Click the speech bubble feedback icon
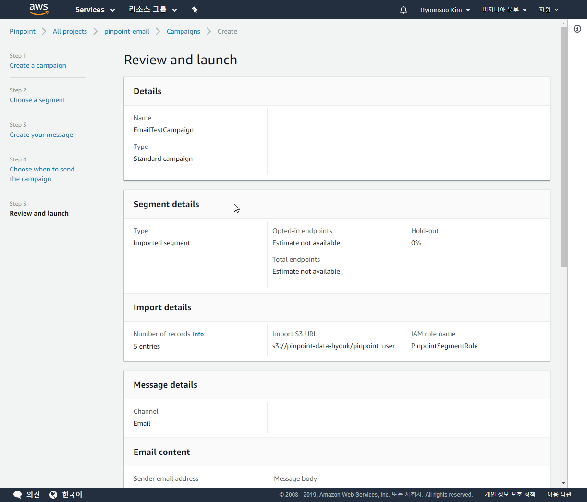 coord(18,495)
